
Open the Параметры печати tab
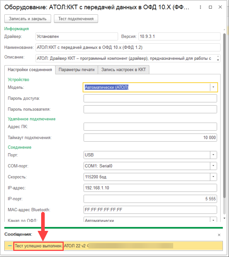77,70
